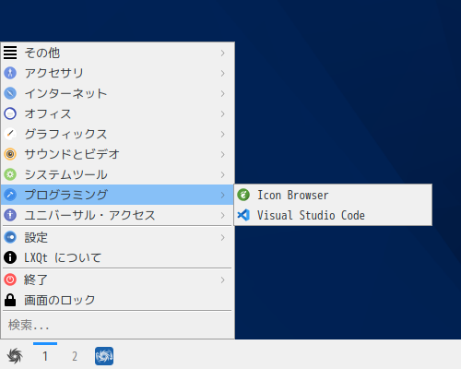
Task: Click the LXQt start menu swirl icon
Action: (x=15, y=356)
